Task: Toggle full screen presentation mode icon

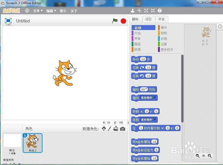Action: coord(8,21)
